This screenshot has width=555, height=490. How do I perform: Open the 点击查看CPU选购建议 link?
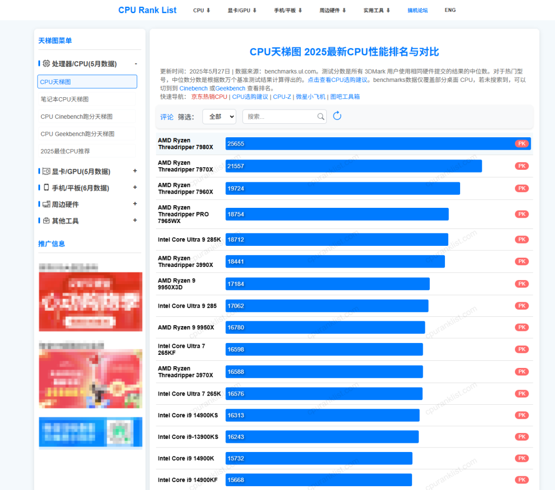coord(337,80)
